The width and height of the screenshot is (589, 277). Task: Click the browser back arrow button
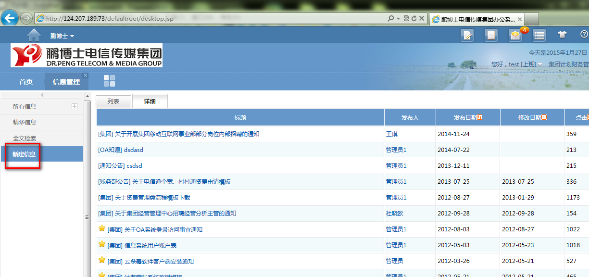click(10, 18)
